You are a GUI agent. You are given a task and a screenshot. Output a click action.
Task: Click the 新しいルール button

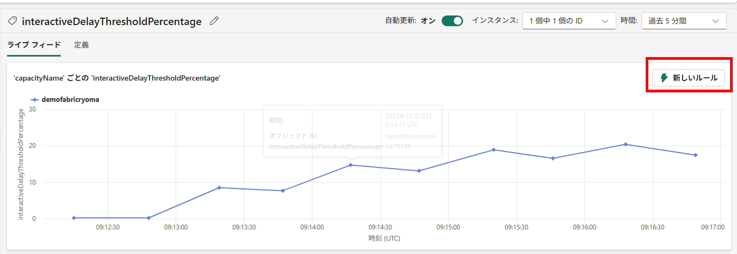pos(688,78)
